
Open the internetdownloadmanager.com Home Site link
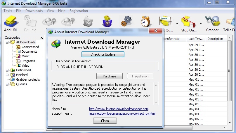pos(119,109)
